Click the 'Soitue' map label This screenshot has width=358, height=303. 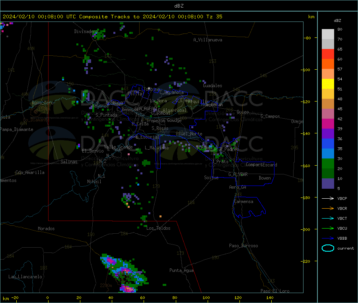point(211,178)
